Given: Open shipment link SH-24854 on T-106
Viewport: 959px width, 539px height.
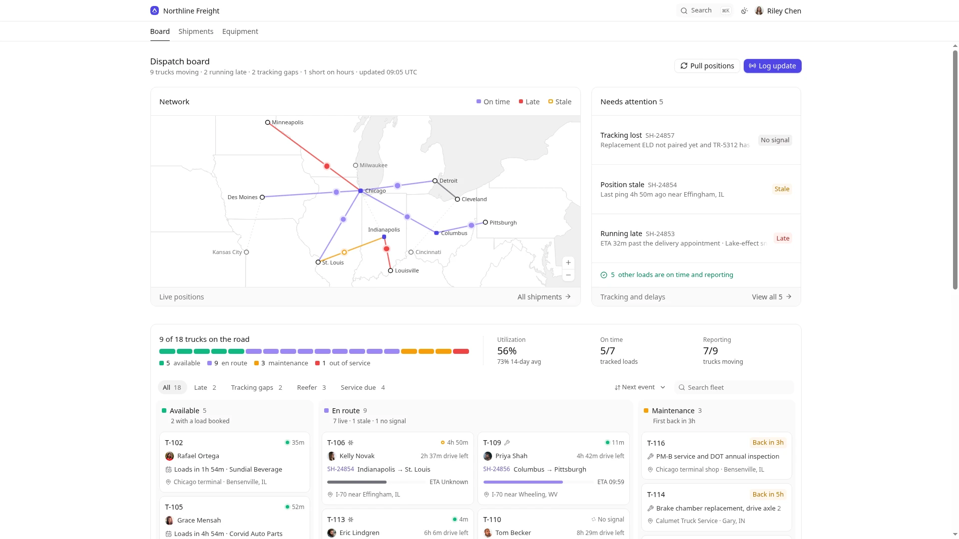Looking at the screenshot, I should tap(341, 469).
